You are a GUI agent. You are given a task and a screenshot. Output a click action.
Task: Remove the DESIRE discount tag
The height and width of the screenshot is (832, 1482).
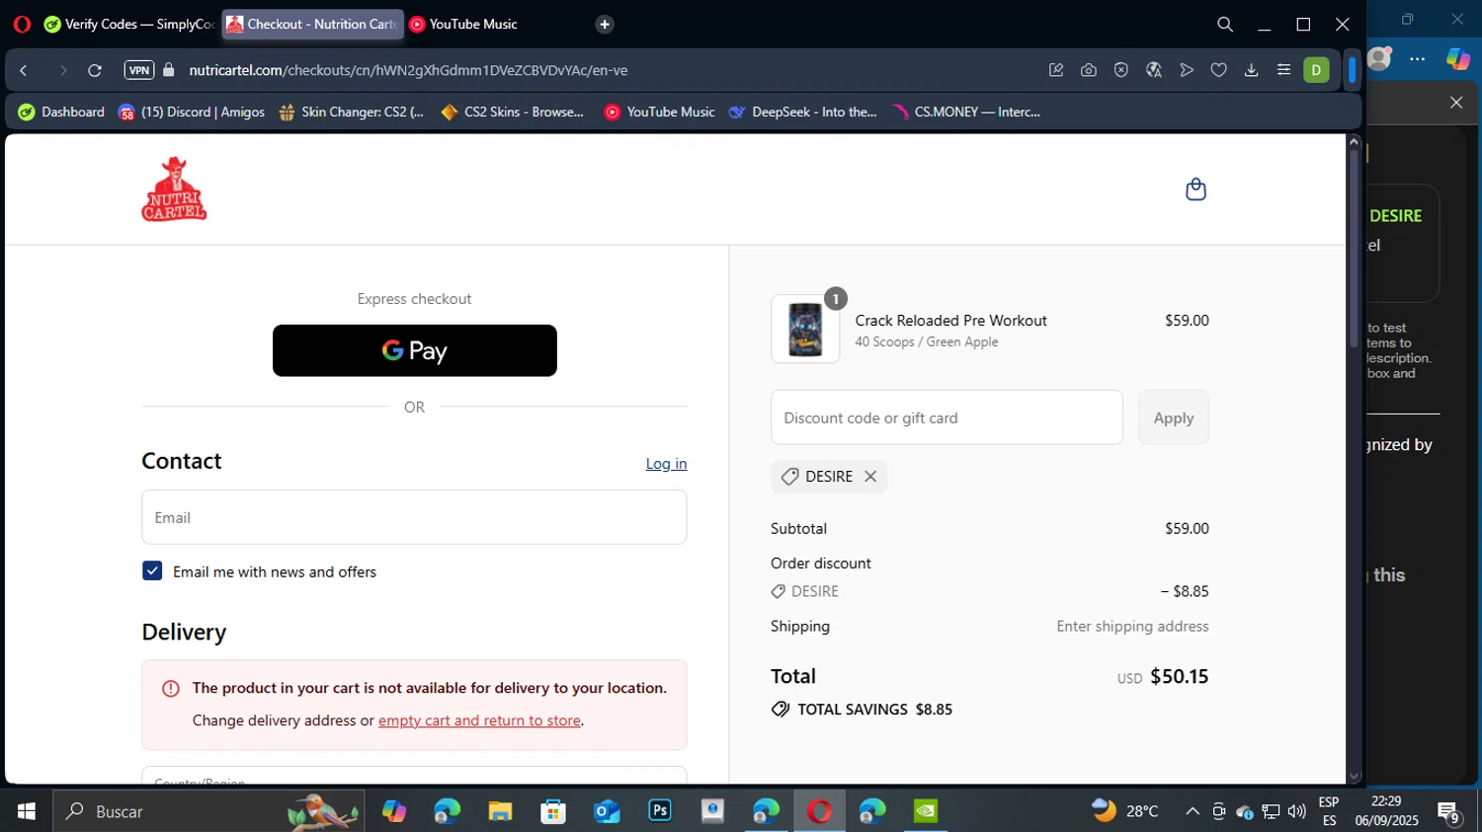(870, 476)
